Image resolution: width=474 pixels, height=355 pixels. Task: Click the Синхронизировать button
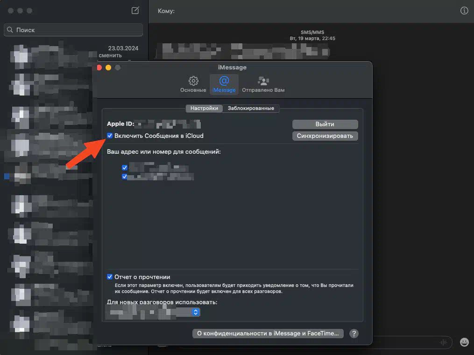pyautogui.click(x=325, y=136)
